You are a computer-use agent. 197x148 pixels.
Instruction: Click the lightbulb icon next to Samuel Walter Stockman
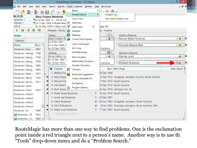[177, 38]
